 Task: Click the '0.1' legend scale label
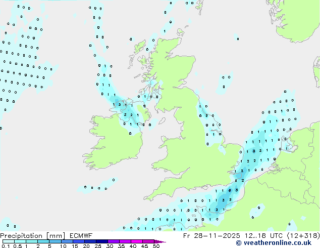[x=6, y=246]
